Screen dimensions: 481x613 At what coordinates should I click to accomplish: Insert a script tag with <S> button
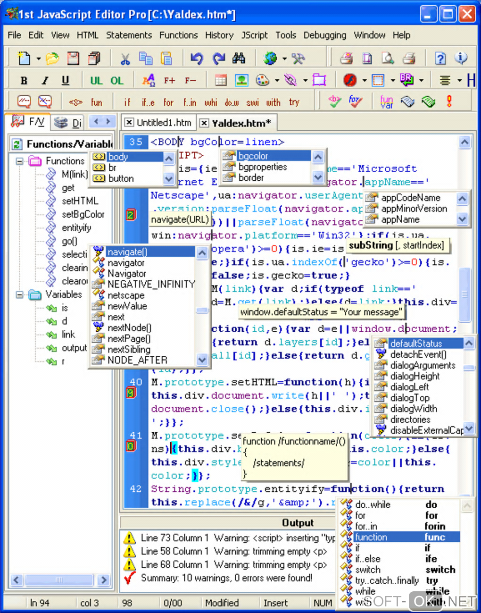[75, 102]
